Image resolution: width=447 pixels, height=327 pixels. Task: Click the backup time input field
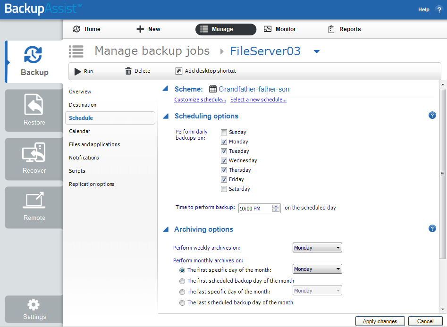click(x=255, y=209)
